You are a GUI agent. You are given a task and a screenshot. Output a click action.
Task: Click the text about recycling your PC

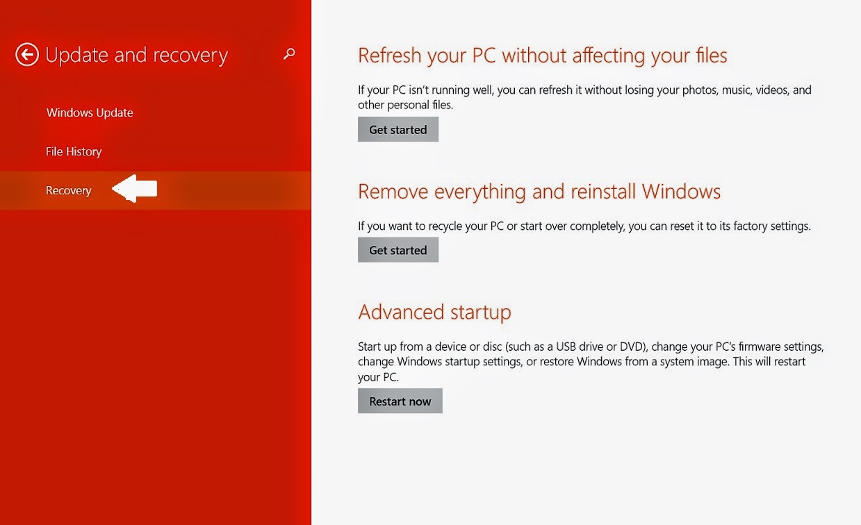point(584,226)
